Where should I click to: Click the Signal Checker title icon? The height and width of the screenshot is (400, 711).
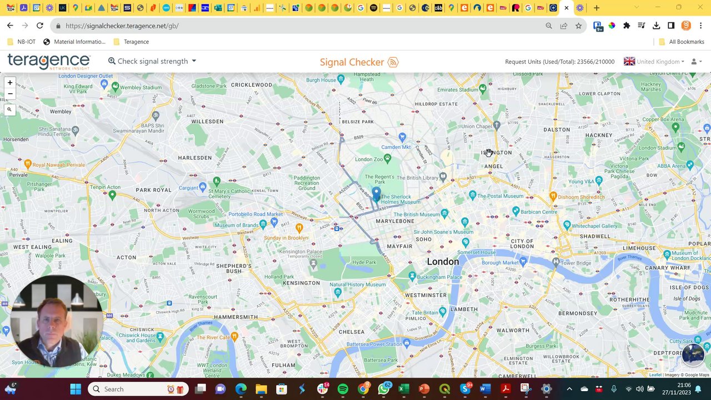(x=393, y=62)
